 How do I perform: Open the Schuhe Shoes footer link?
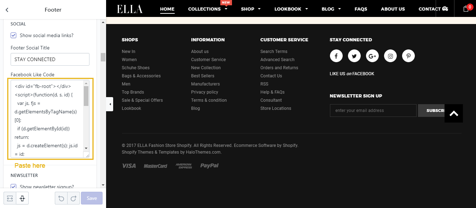tap(136, 68)
